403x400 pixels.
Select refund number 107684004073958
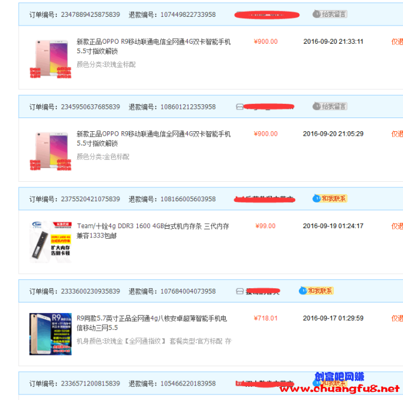tap(188, 291)
